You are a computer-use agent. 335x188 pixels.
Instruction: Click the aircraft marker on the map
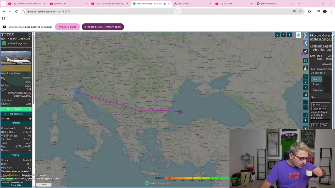click(180, 112)
